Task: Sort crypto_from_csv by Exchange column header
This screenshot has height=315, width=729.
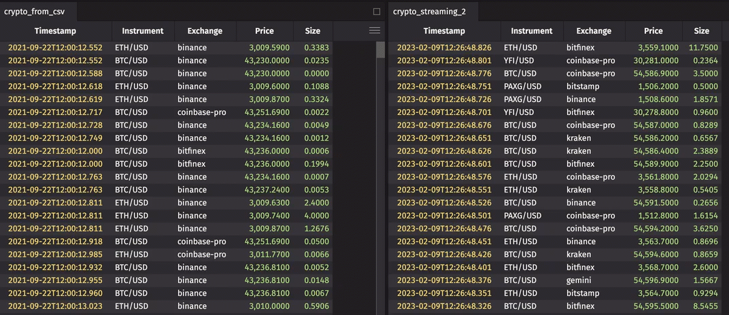Action: (x=205, y=31)
